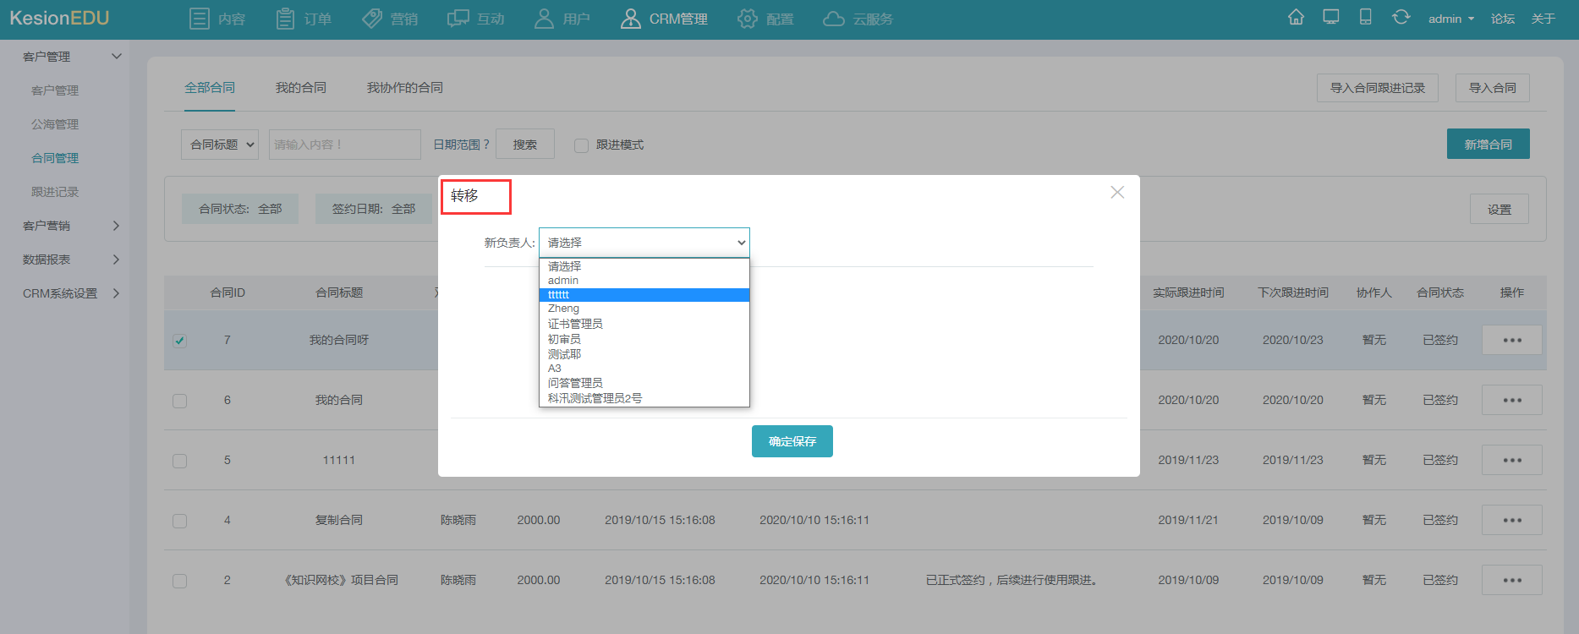This screenshot has width=1579, height=634.
Task: Open the 配置 gear icon
Action: [748, 19]
